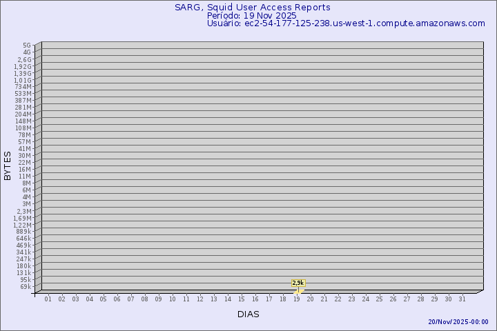Click day 25 on the x-axis

pyautogui.click(x=379, y=299)
